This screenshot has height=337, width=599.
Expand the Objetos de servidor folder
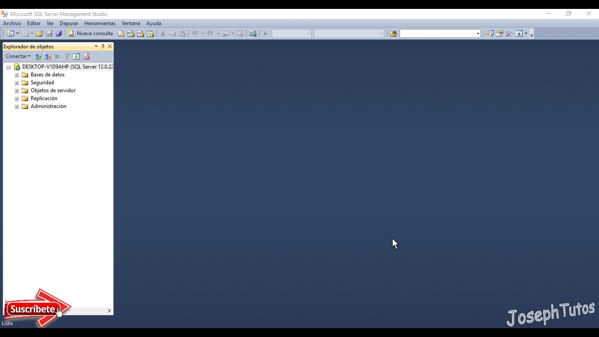tap(17, 91)
